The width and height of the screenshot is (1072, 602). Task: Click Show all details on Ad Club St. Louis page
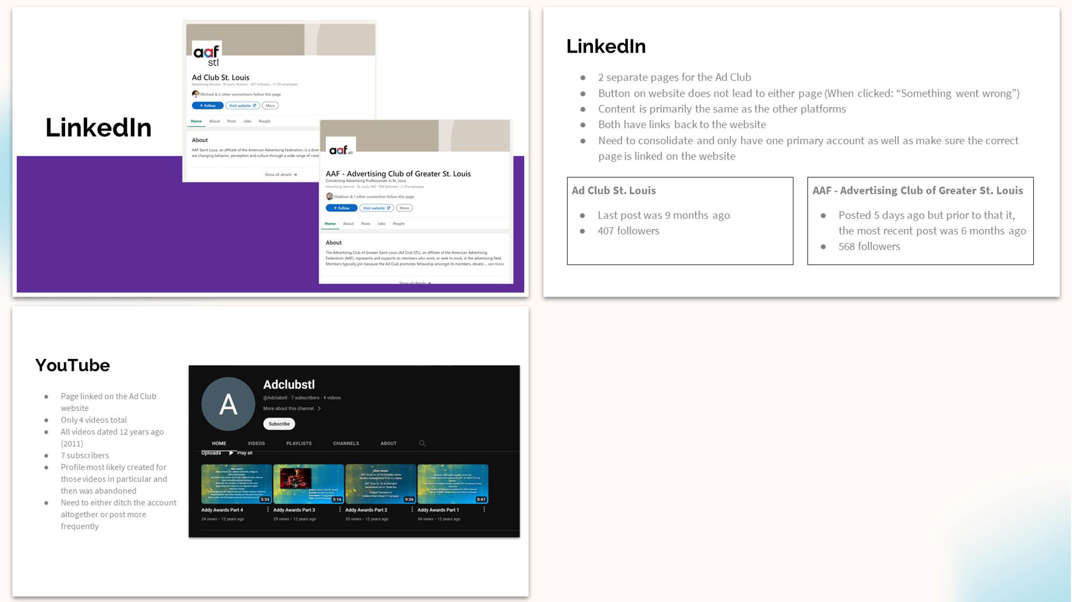point(281,175)
